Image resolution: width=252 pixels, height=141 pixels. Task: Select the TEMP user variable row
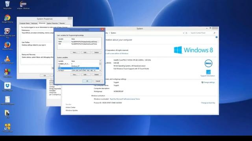click(x=79, y=42)
